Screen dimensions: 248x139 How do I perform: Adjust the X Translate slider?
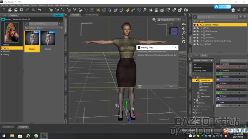pyautogui.click(x=230, y=67)
